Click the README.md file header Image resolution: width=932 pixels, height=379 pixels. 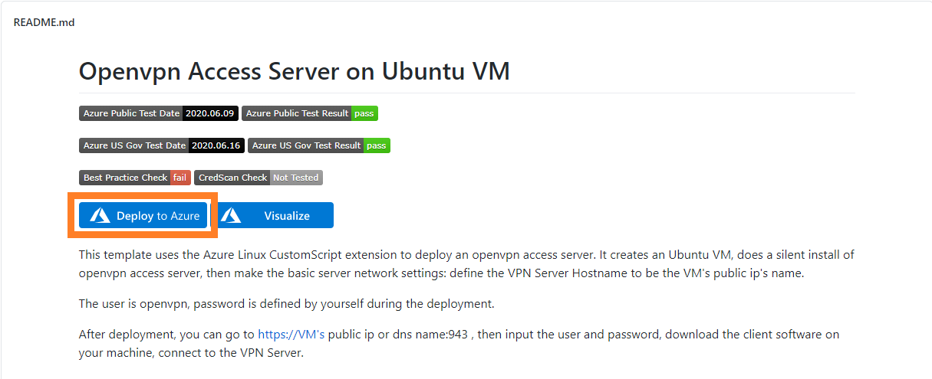(44, 22)
